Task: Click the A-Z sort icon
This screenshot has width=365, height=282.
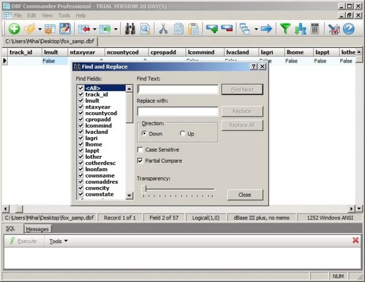Action: tap(301, 29)
